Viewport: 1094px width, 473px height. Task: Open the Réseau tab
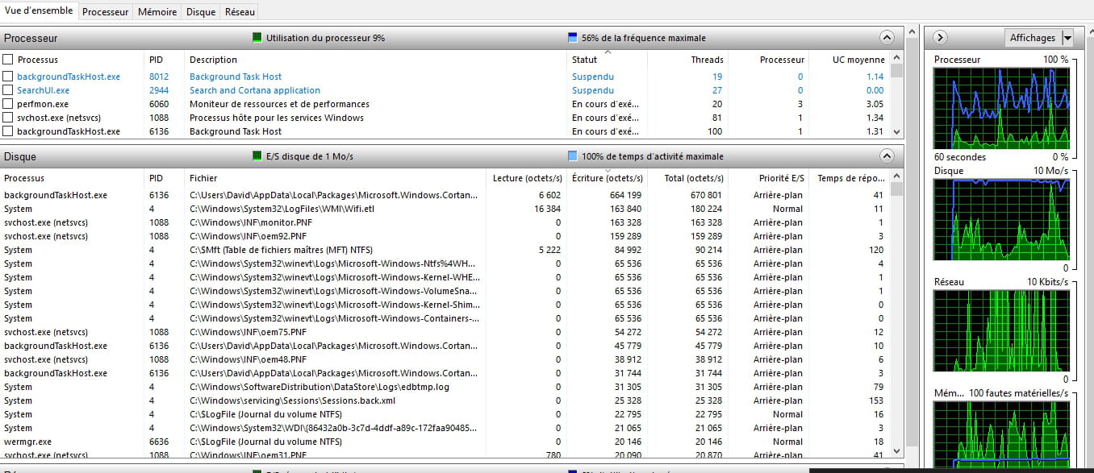click(x=240, y=12)
